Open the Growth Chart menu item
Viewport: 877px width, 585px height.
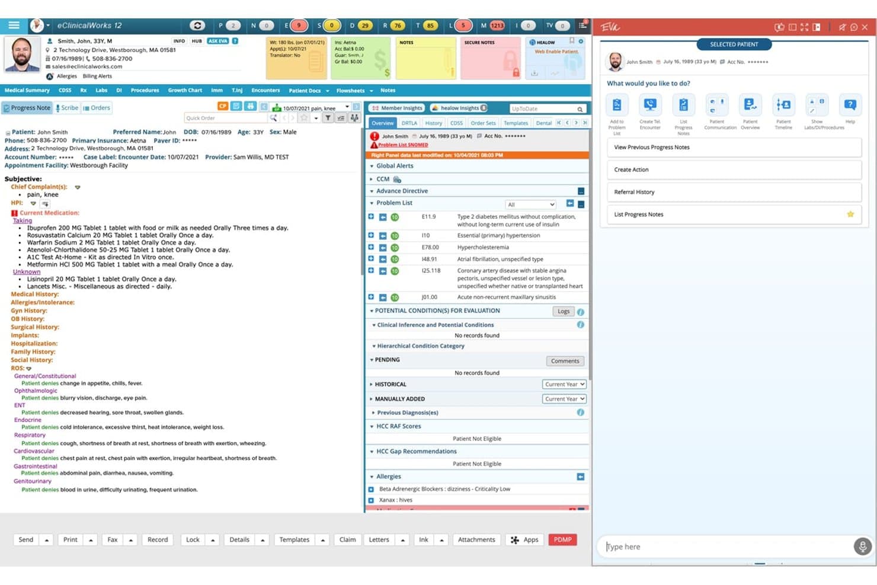pyautogui.click(x=185, y=91)
